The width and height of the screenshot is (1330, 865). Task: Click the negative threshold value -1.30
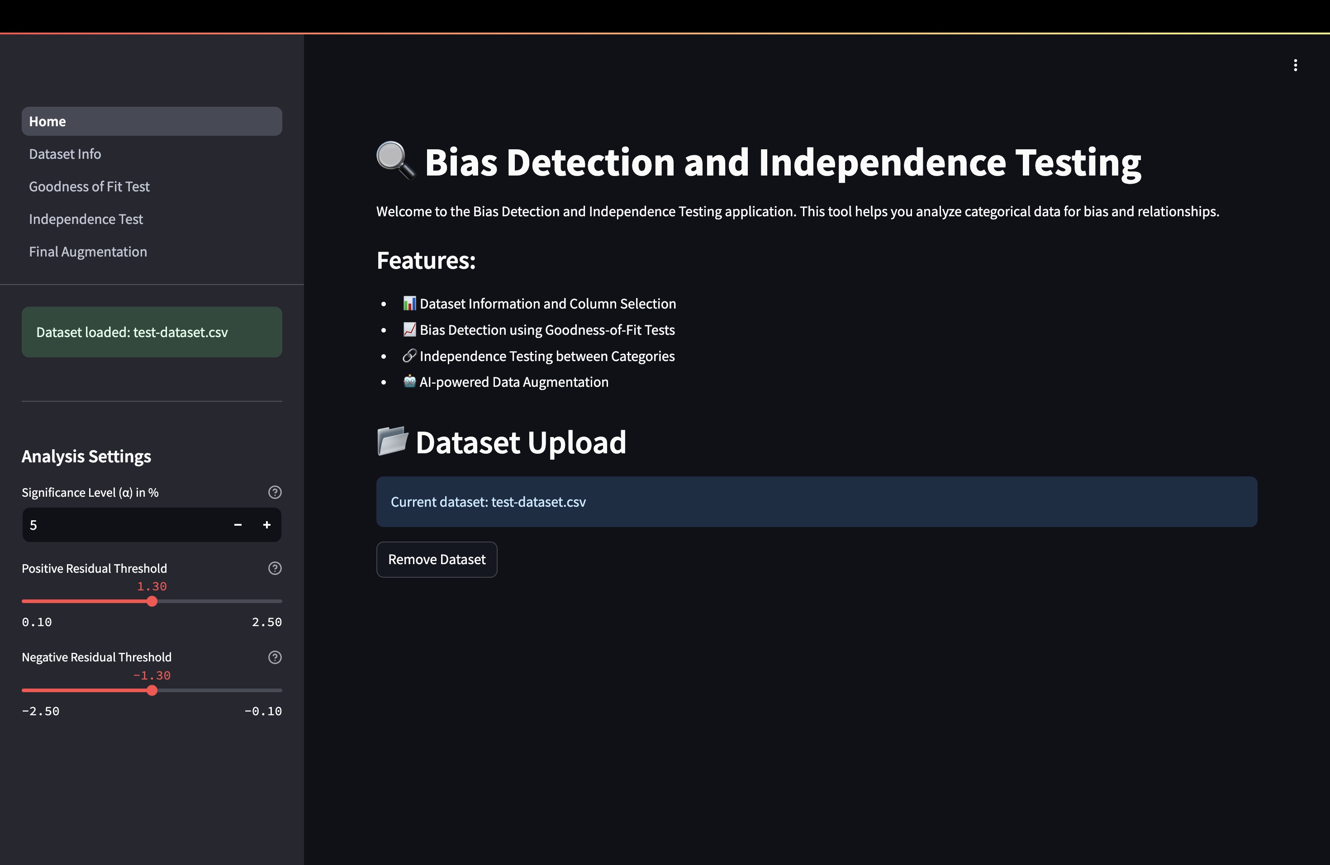pos(152,675)
